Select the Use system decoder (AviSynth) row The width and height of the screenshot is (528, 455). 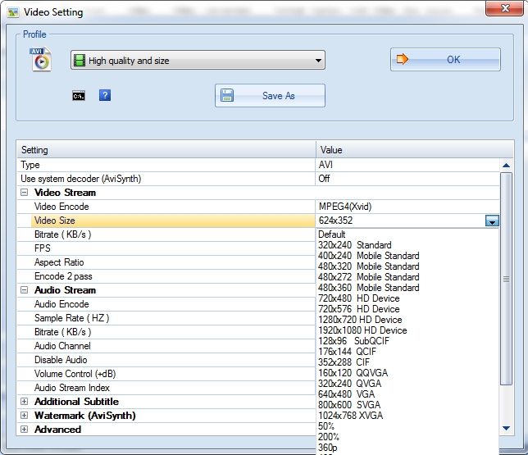(258, 179)
